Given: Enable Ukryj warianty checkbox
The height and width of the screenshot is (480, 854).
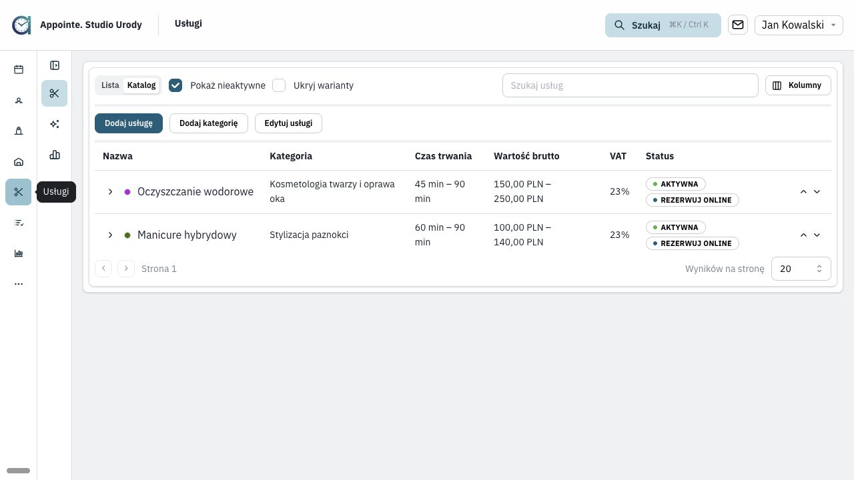Looking at the screenshot, I should coord(279,85).
